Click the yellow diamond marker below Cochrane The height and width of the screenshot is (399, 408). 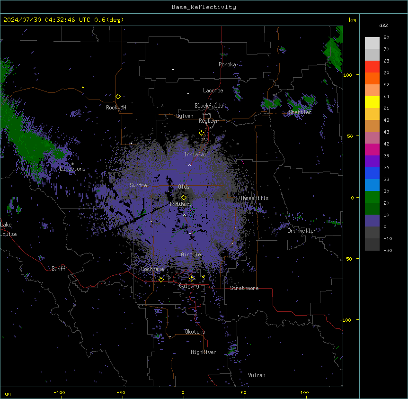pos(161,280)
